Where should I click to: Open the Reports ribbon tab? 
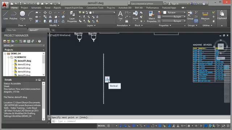(x=57, y=8)
